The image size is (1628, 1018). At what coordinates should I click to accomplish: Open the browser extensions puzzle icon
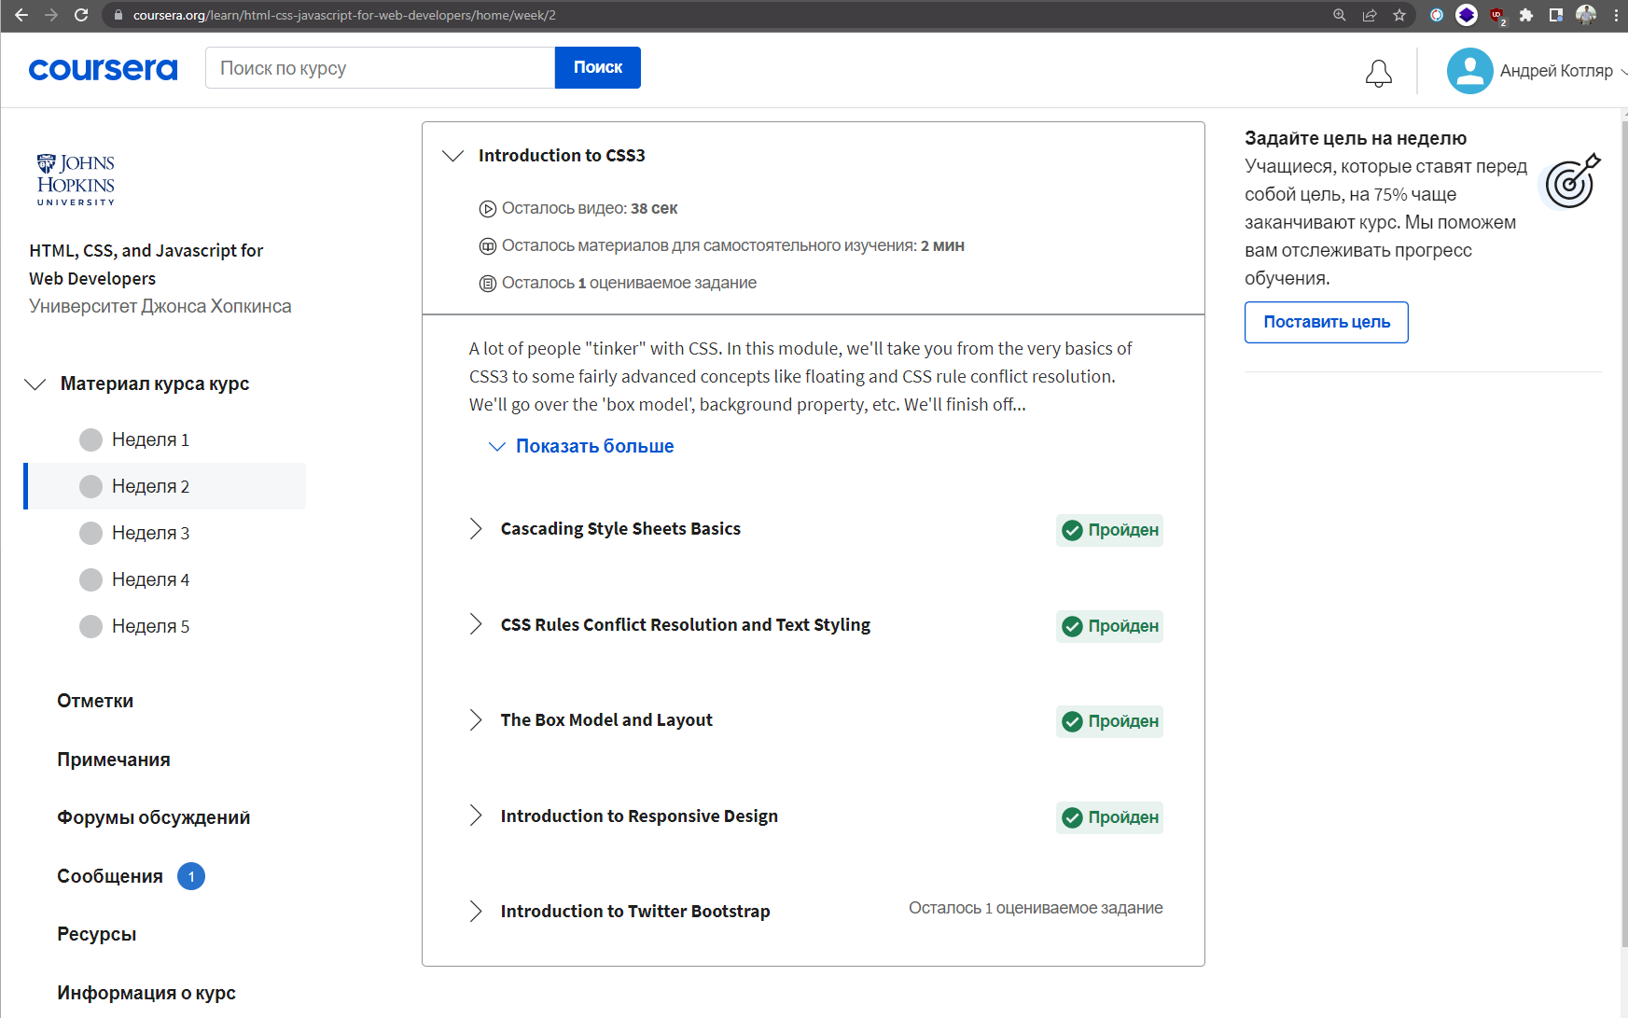coord(1526,15)
